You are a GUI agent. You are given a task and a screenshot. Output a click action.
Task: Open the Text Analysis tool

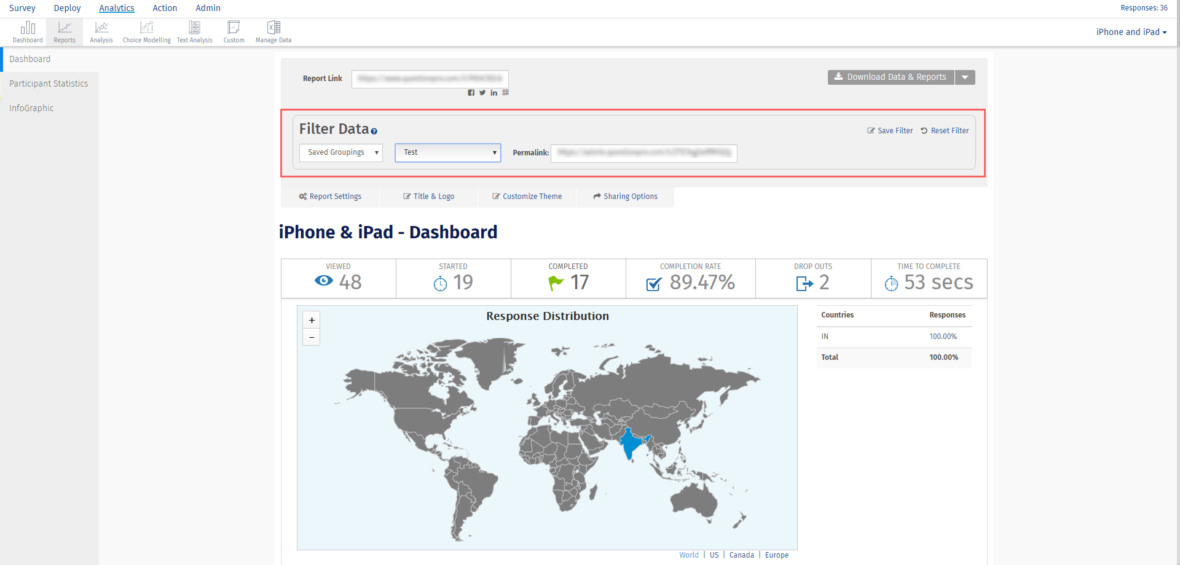tap(194, 32)
